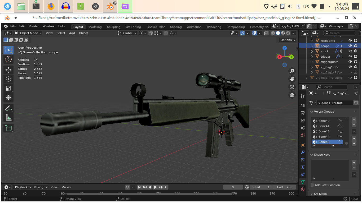The image size is (362, 203).
Task: Open the terminal from the taskbar
Action: click(x=36, y=6)
